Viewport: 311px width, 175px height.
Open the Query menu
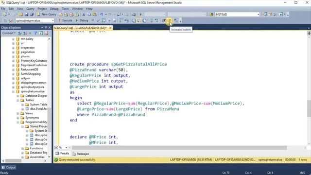pyautogui.click(x=30, y=9)
